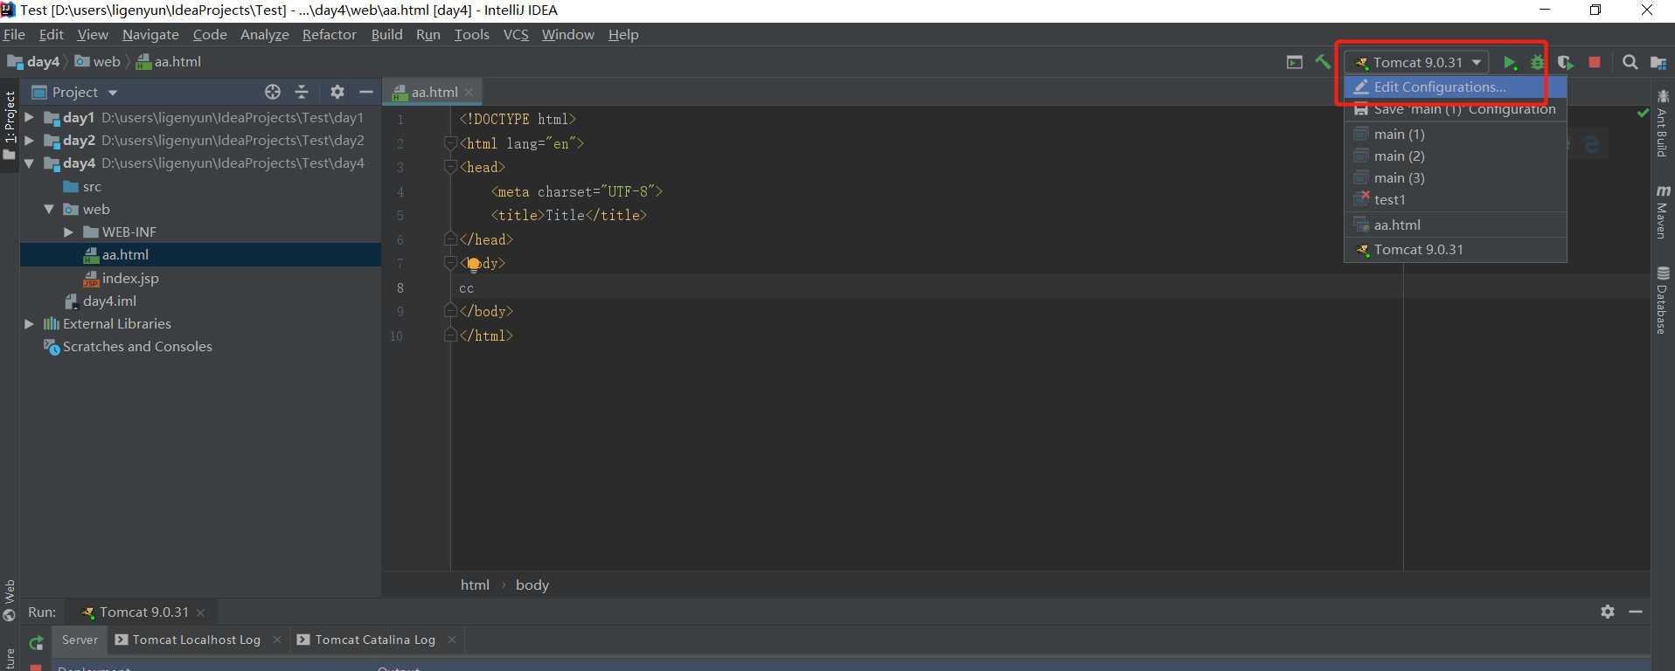
Task: Rerun Tomcat server with green arrow icon
Action: click(x=36, y=643)
